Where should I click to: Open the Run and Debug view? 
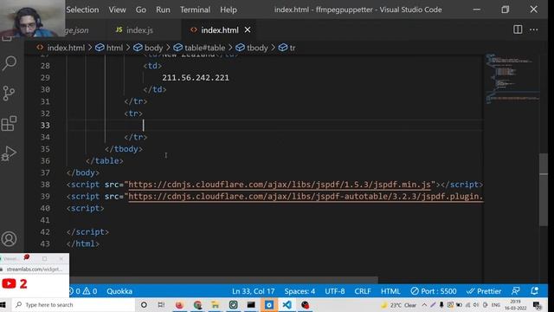pyautogui.click(x=10, y=153)
